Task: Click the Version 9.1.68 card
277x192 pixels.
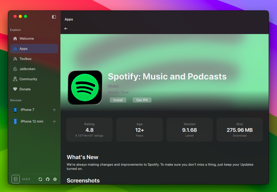Action: [189, 130]
